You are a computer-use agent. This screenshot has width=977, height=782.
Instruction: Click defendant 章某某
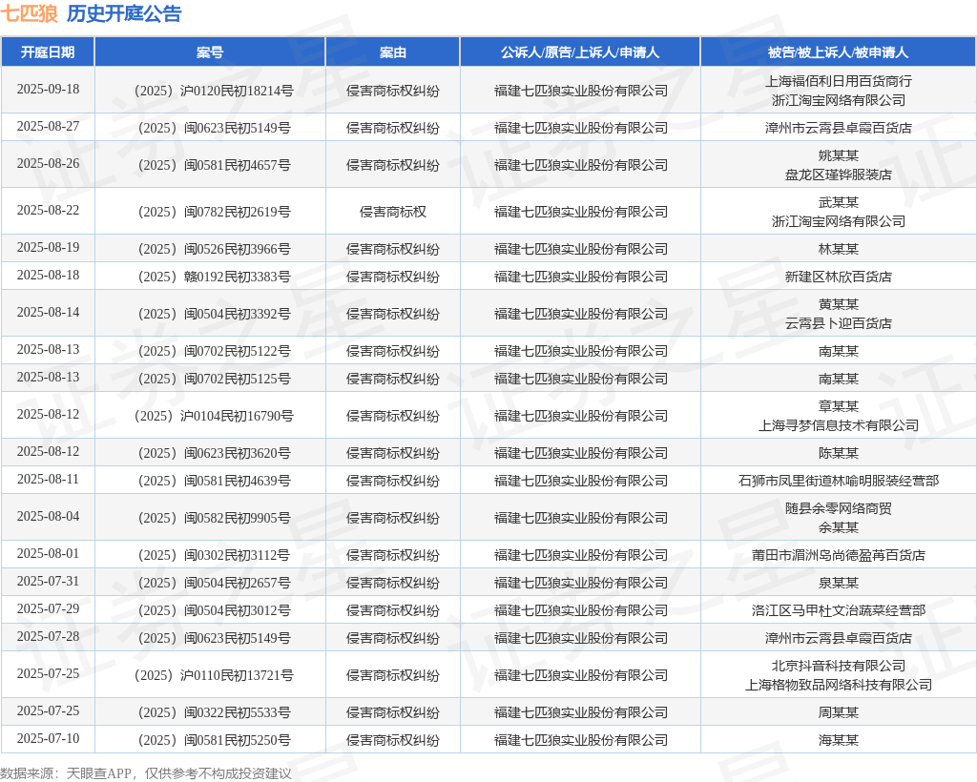click(839, 406)
